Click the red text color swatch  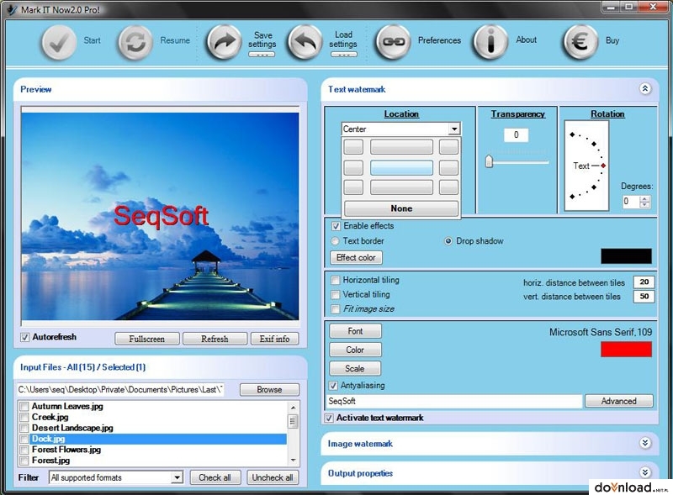626,350
